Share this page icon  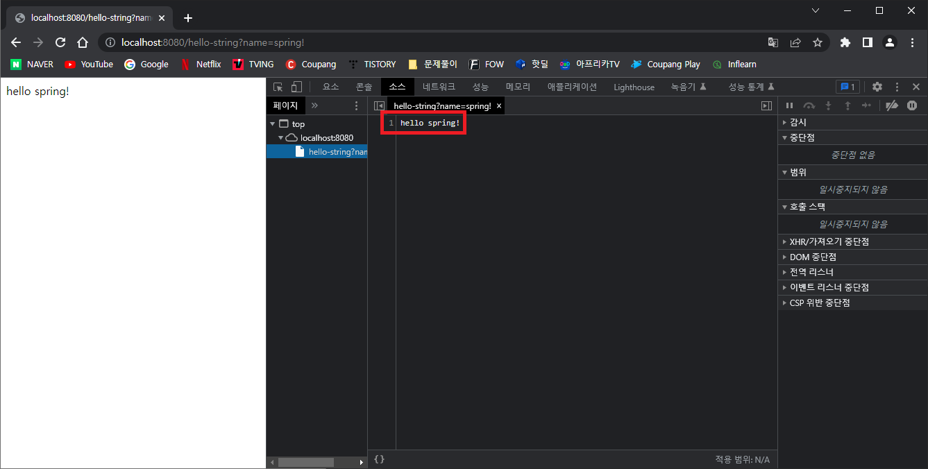tap(795, 42)
